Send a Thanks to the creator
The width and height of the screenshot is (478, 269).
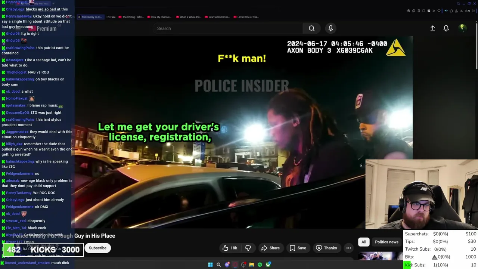(x=326, y=248)
